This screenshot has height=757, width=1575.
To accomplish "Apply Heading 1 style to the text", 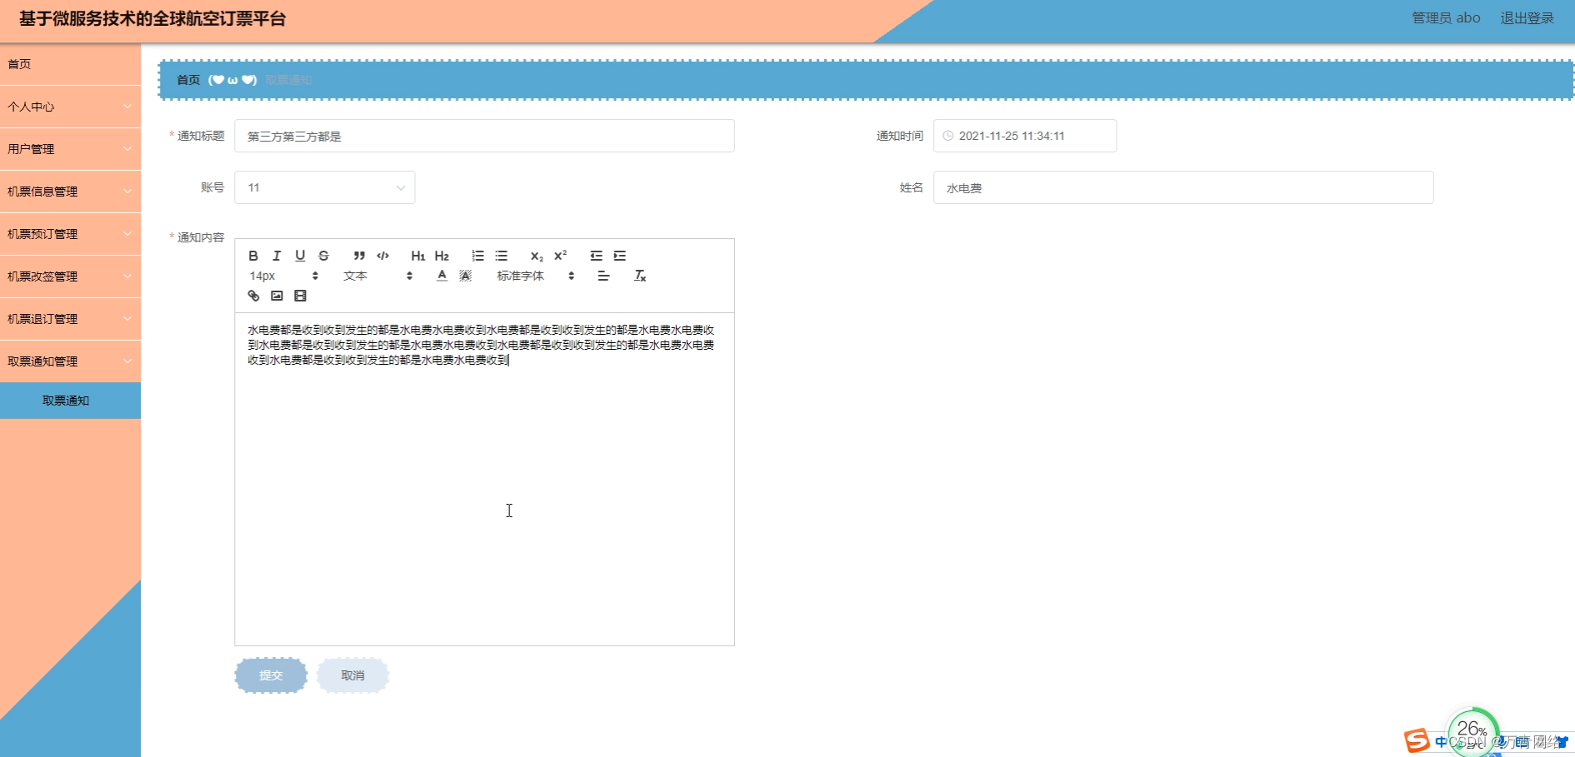I will point(417,256).
